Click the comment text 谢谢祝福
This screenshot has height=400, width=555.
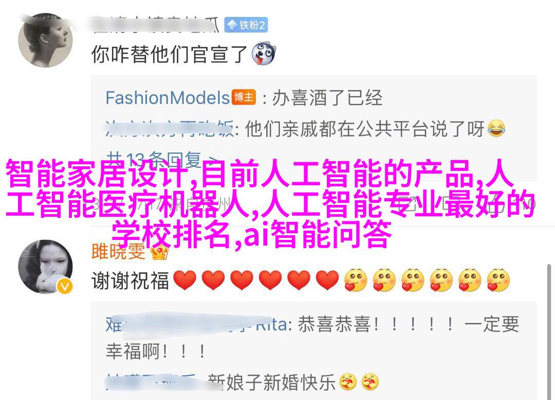[x=130, y=281]
